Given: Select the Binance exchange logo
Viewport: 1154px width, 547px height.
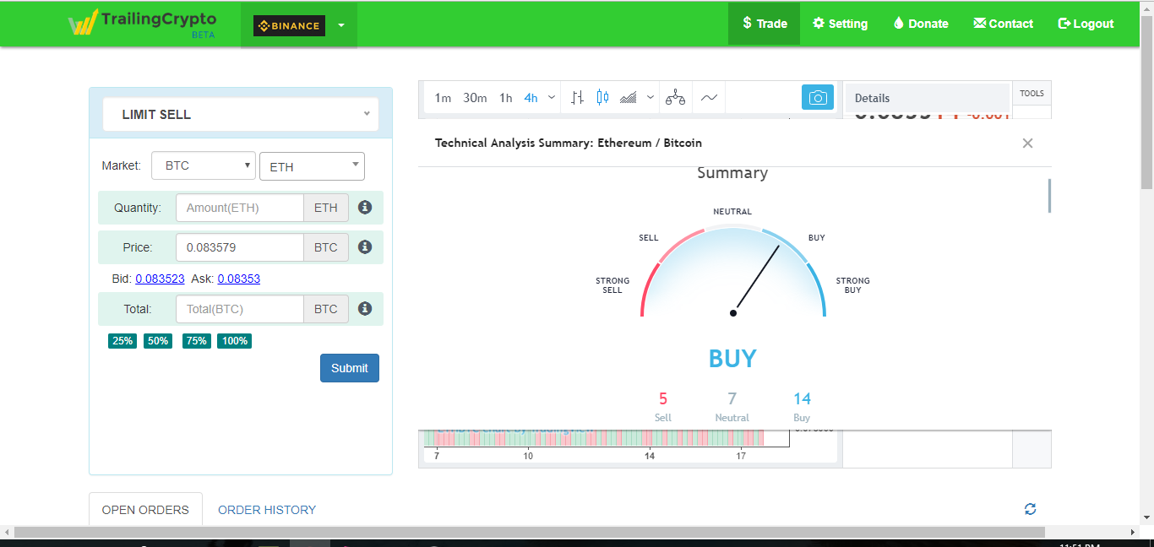Looking at the screenshot, I should pos(289,25).
